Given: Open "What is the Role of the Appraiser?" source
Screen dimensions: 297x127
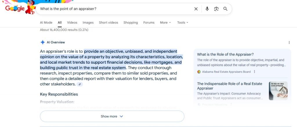Looking at the screenshot, I should coord(225,54).
